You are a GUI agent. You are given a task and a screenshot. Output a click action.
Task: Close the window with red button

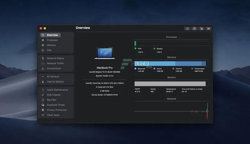[41, 28]
